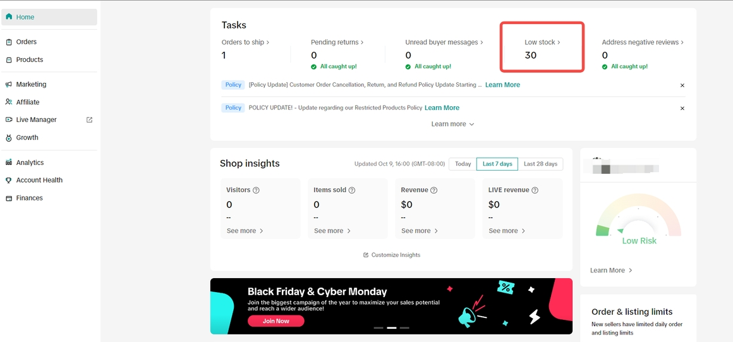
Task: Click the Growth medal icon
Action: tap(9, 138)
